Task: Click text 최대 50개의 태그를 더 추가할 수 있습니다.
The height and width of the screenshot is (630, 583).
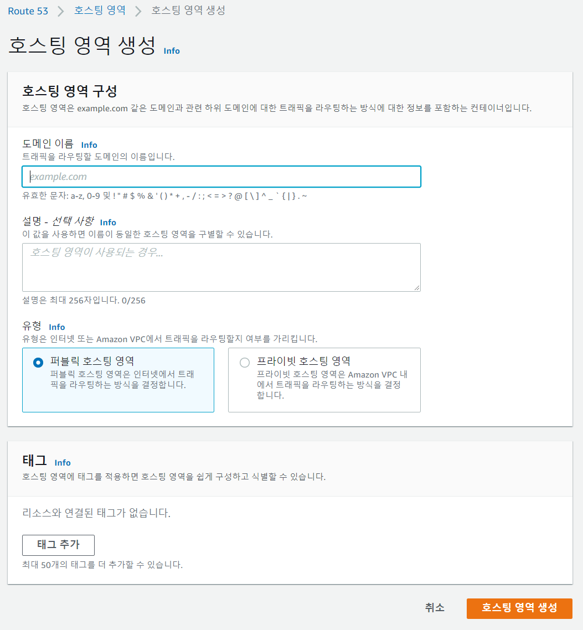Action: tap(102, 565)
